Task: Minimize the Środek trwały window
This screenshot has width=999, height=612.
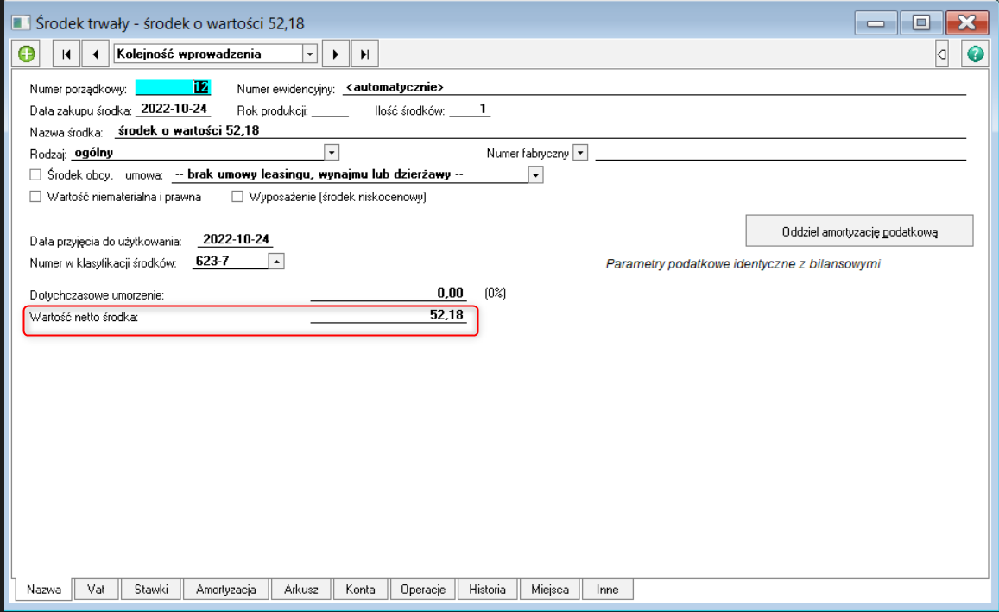Action: coord(876,23)
